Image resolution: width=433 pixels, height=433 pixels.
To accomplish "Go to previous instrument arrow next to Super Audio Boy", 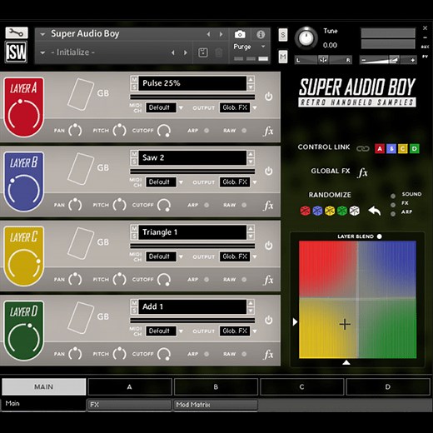I will coord(208,34).
